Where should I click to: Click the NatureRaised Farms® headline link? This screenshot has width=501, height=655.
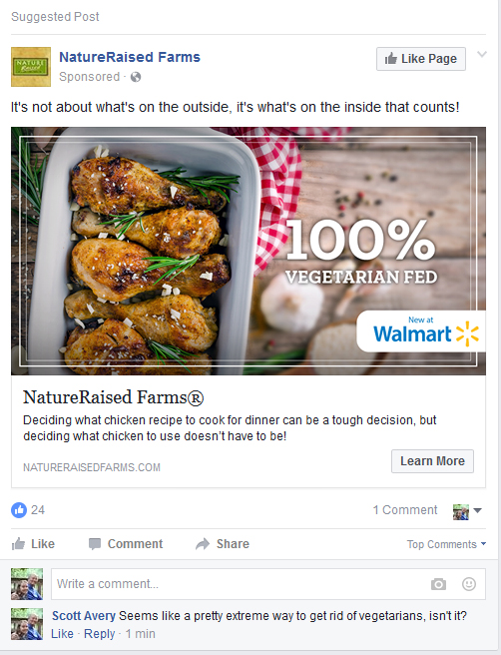click(113, 397)
